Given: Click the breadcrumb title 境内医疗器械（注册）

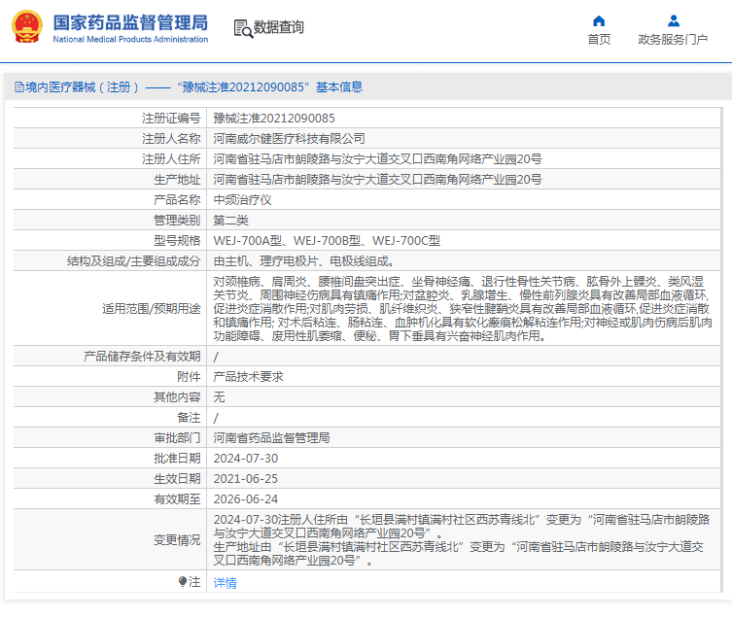Looking at the screenshot, I should [x=83, y=87].
